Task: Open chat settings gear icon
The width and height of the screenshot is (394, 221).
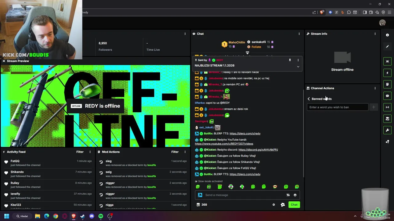Action: 274,205
